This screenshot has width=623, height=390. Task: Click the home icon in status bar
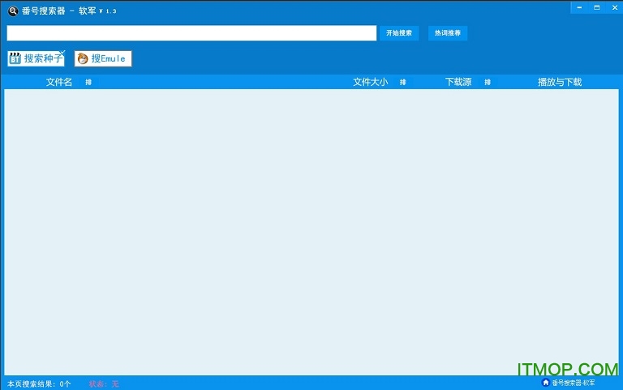545,382
